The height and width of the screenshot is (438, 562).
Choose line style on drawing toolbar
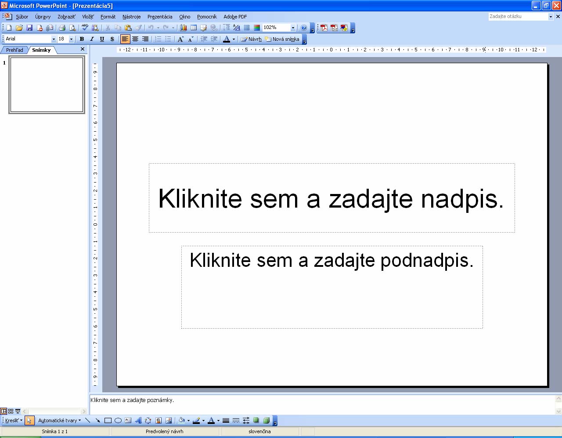[x=226, y=420]
